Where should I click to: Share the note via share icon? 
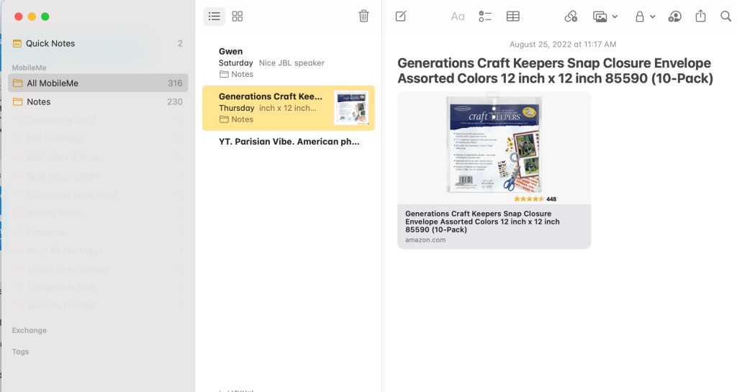tap(701, 16)
